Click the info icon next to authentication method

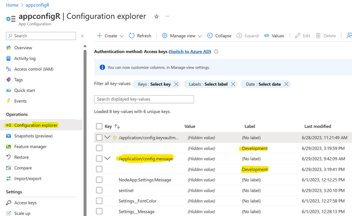point(216,52)
